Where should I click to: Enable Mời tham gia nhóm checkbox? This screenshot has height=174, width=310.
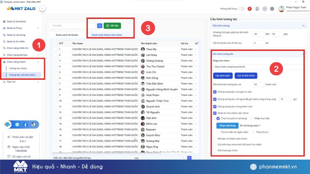point(215,151)
